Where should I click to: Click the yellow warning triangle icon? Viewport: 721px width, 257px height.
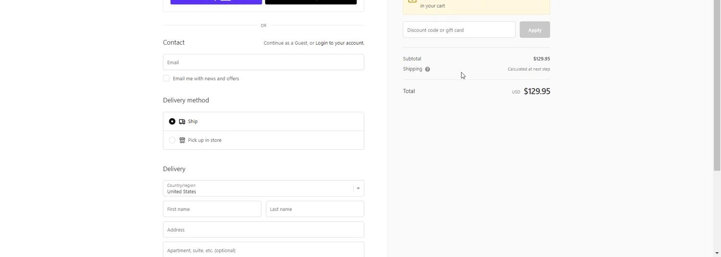412,1
